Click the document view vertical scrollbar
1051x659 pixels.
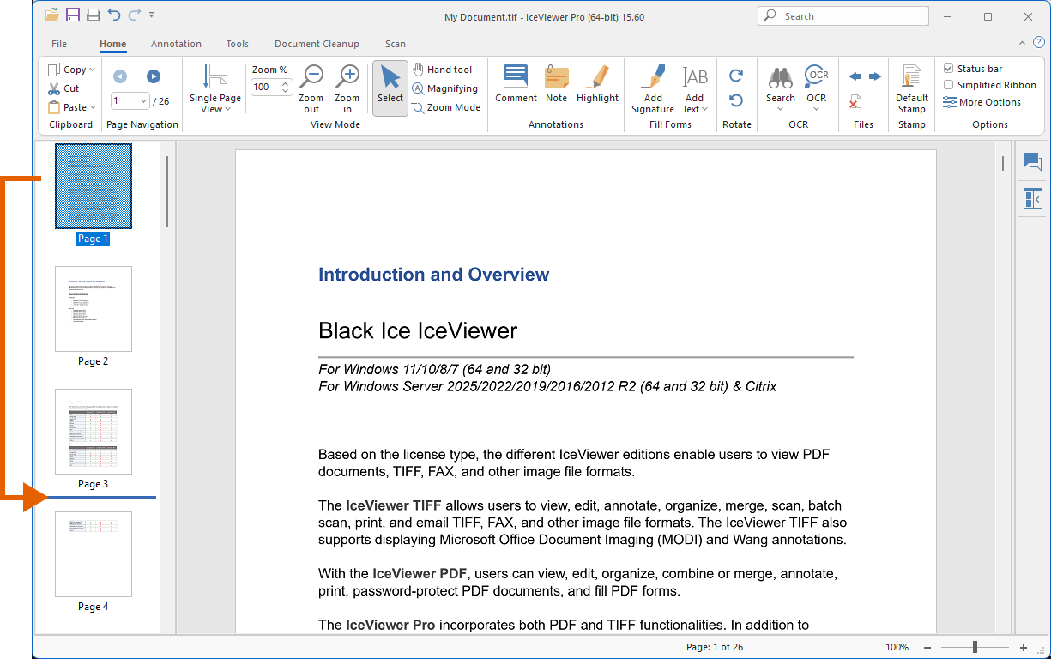[x=1002, y=163]
